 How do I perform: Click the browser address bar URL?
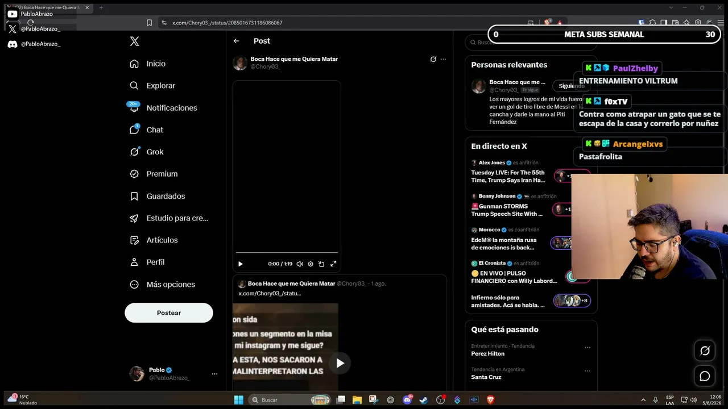click(227, 23)
